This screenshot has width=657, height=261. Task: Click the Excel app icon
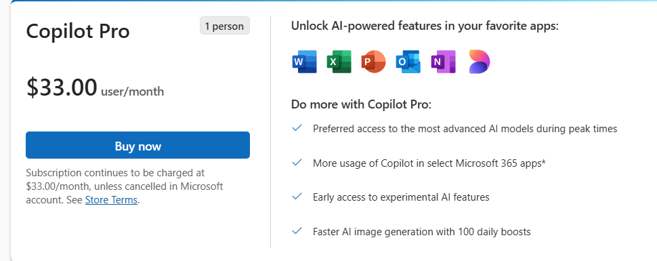click(x=339, y=62)
